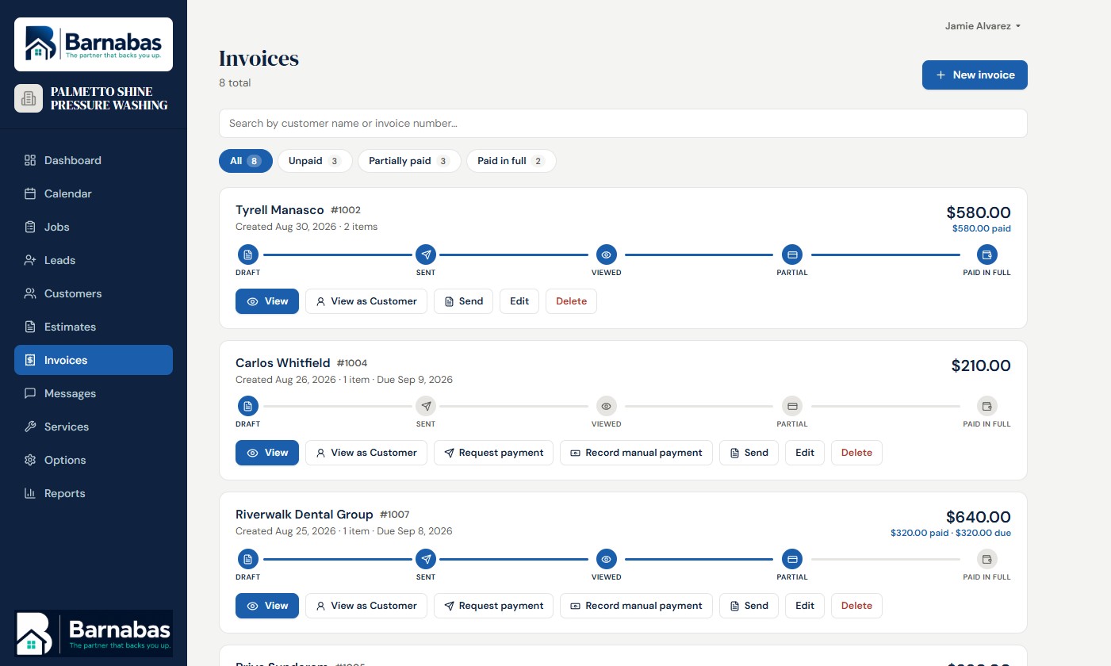
Task: Request payment on Carlos Whitfield invoice
Action: click(x=493, y=453)
